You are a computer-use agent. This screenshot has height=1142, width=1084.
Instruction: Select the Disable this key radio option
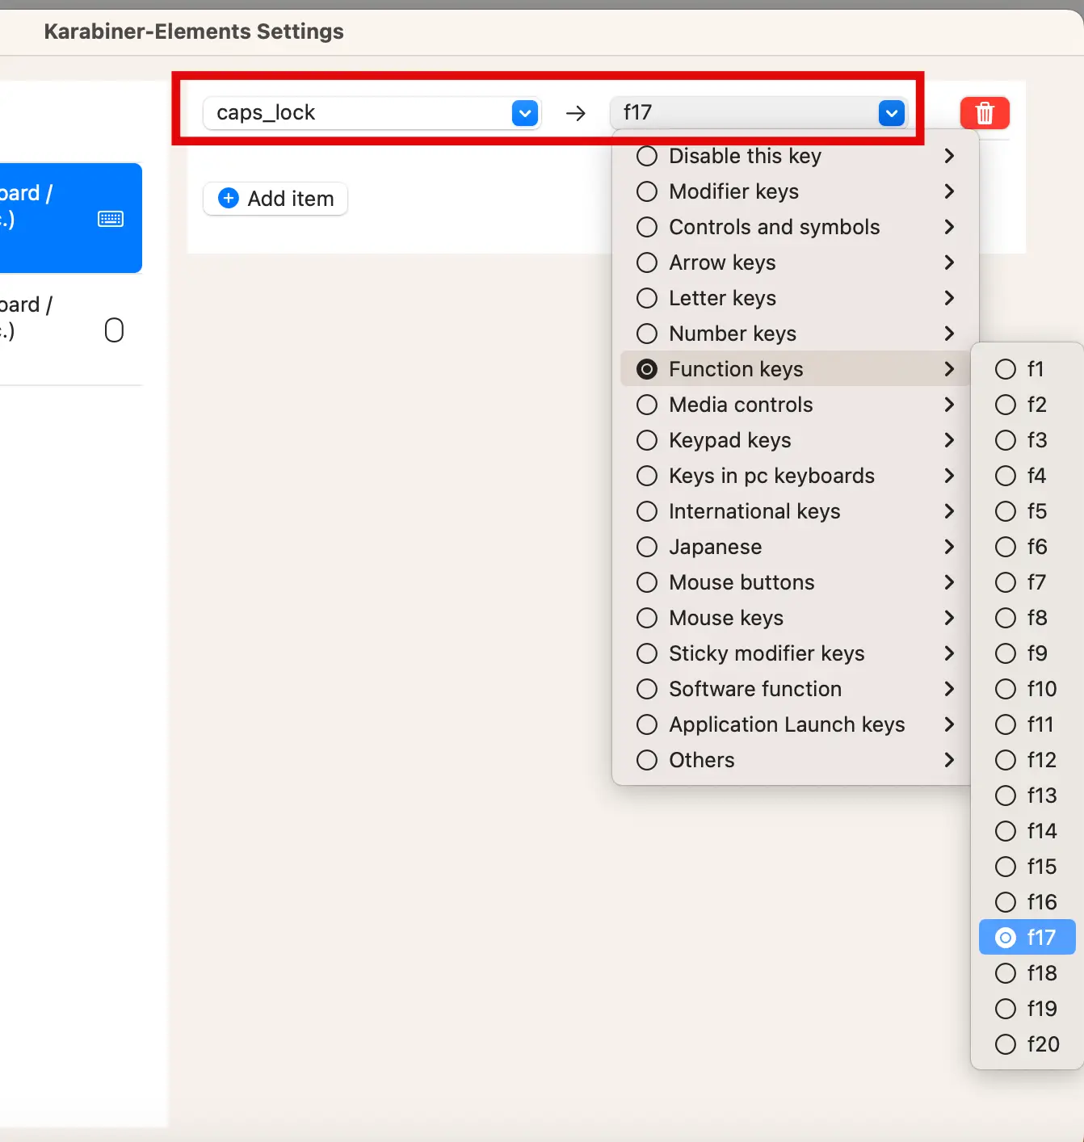click(647, 156)
